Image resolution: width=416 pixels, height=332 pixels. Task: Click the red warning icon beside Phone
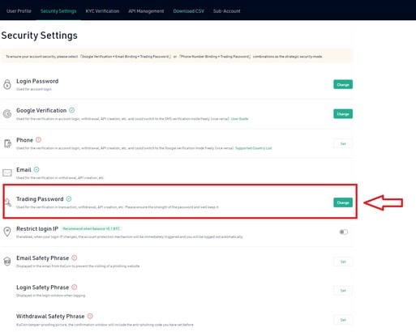pos(38,140)
